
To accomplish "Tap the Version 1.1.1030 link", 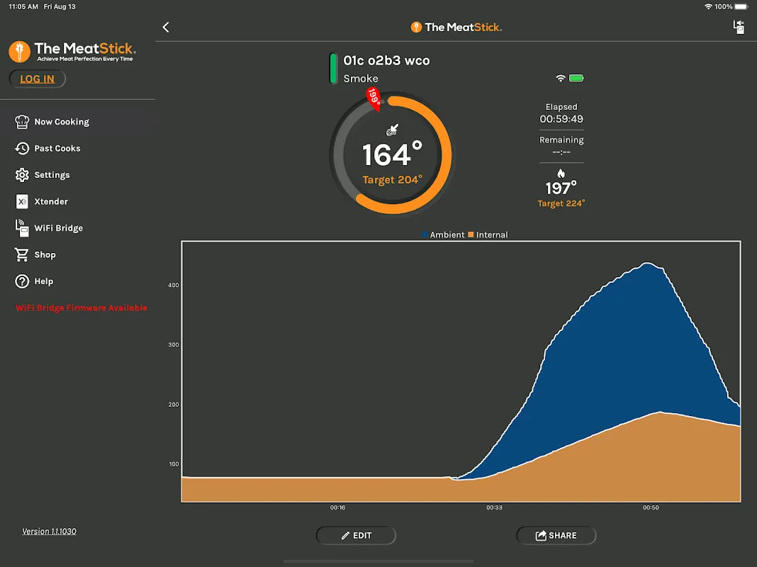I will [49, 532].
